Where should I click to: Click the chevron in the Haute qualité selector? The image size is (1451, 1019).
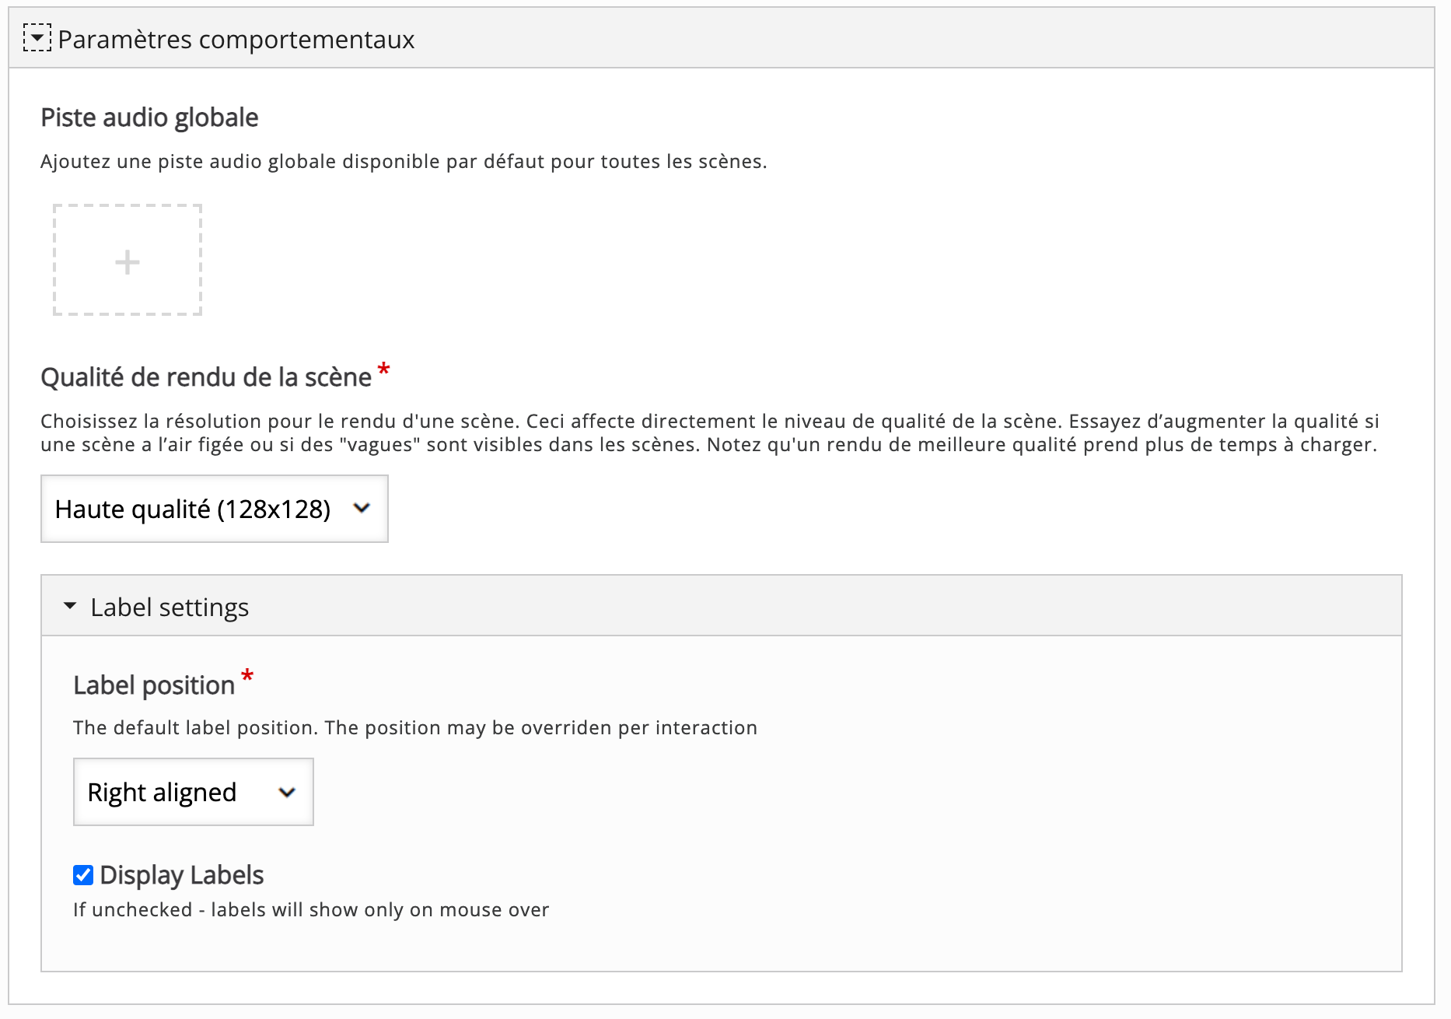pos(362,509)
